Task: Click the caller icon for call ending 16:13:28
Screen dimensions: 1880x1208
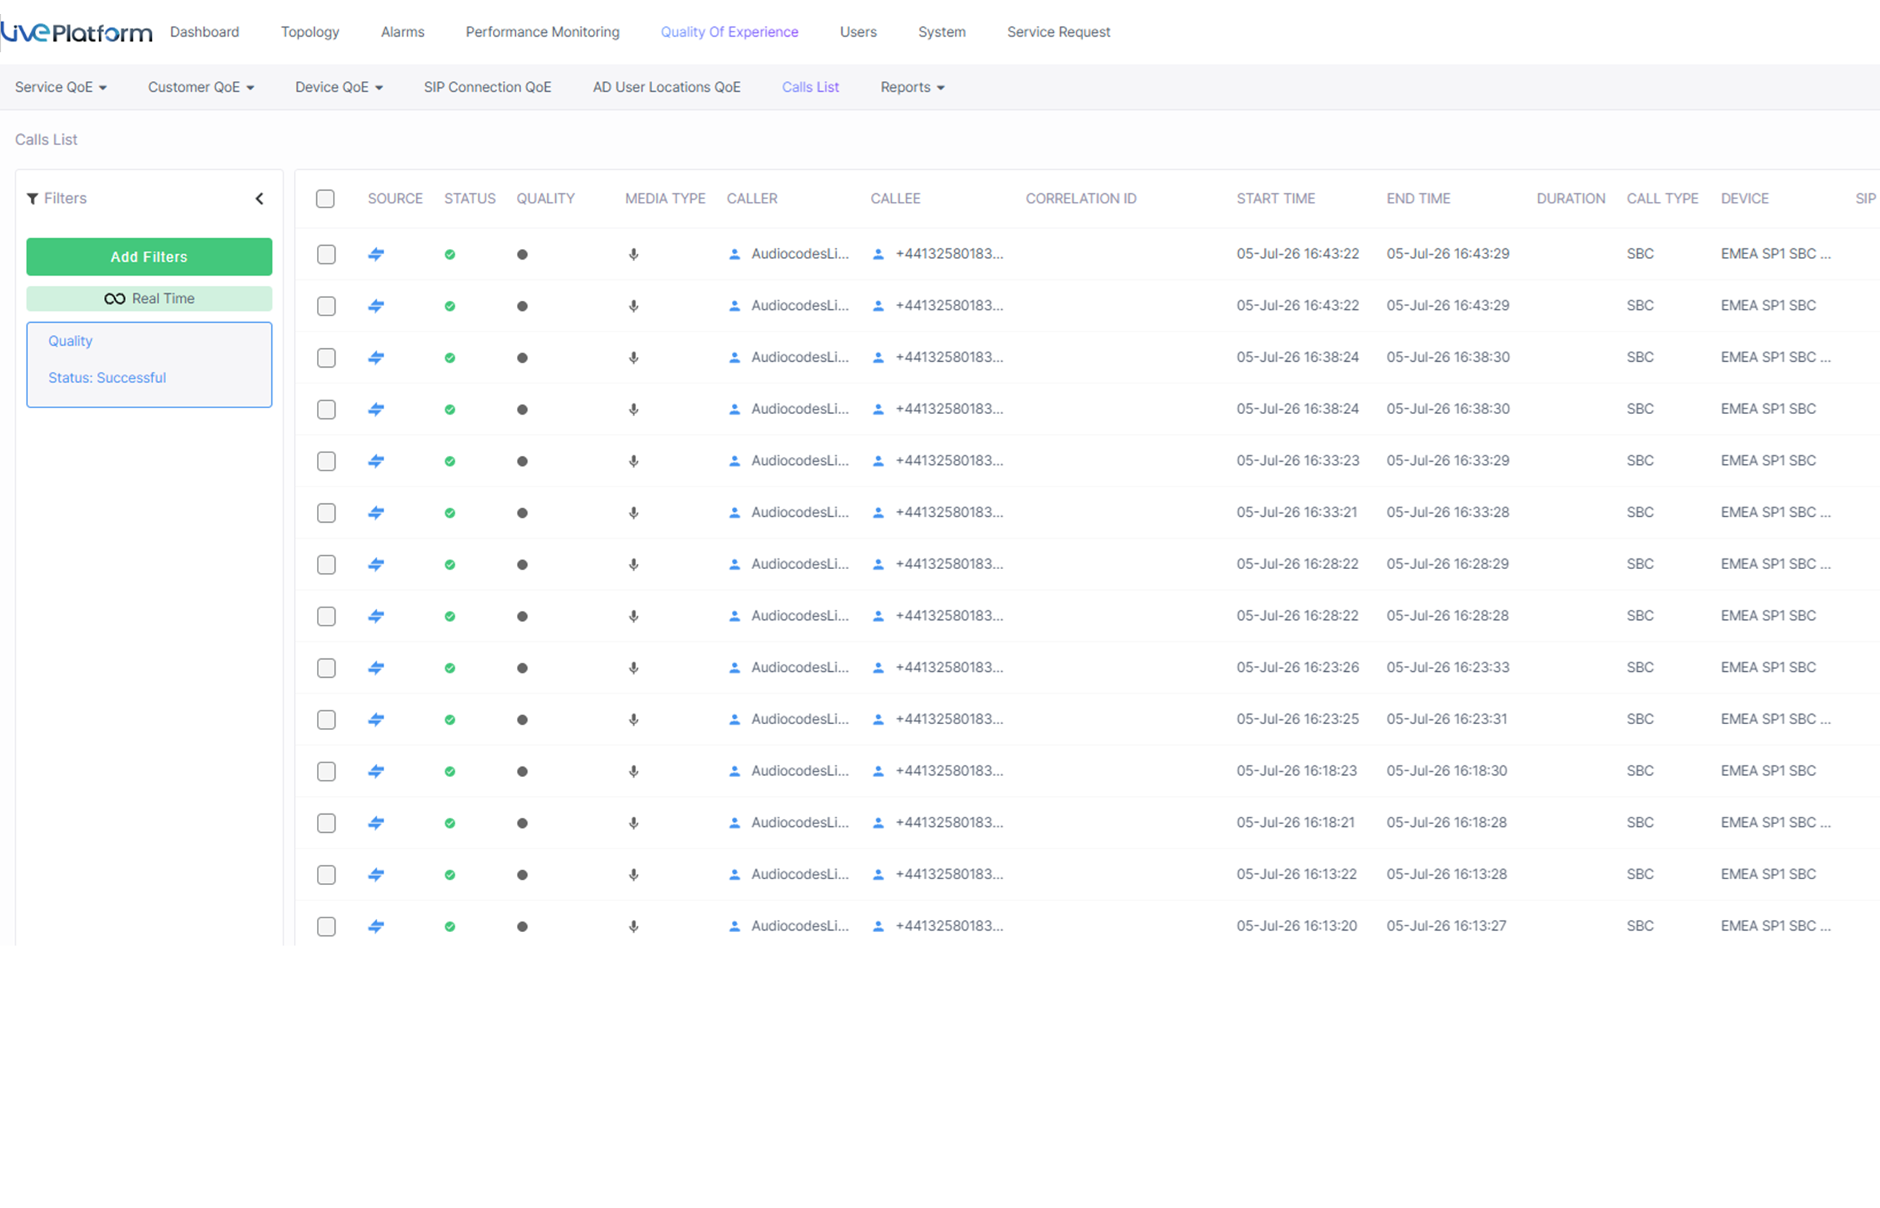Action: (x=735, y=875)
